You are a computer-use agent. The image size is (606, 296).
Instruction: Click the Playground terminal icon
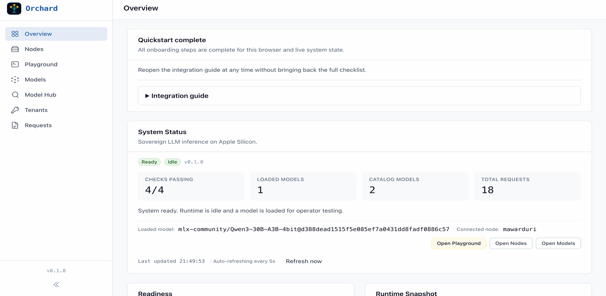[x=15, y=64]
